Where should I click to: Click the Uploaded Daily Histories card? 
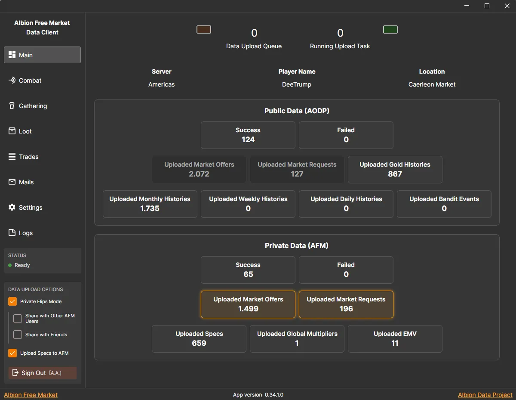pyautogui.click(x=346, y=204)
